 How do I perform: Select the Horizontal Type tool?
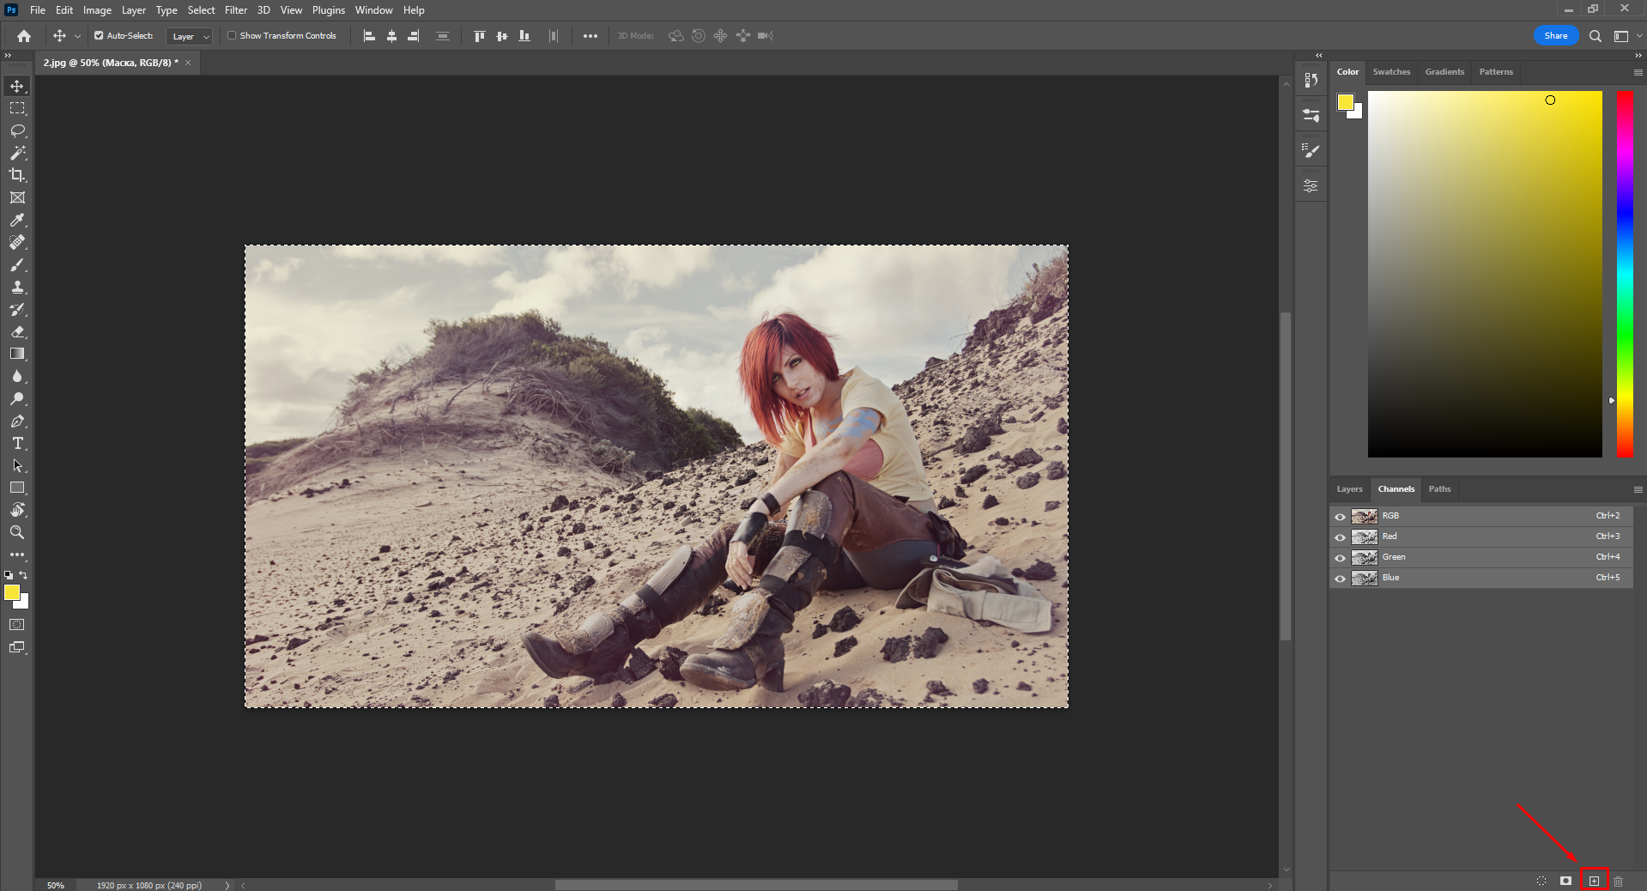(x=17, y=444)
